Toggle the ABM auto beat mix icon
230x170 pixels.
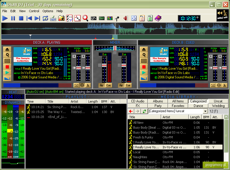(x=53, y=18)
